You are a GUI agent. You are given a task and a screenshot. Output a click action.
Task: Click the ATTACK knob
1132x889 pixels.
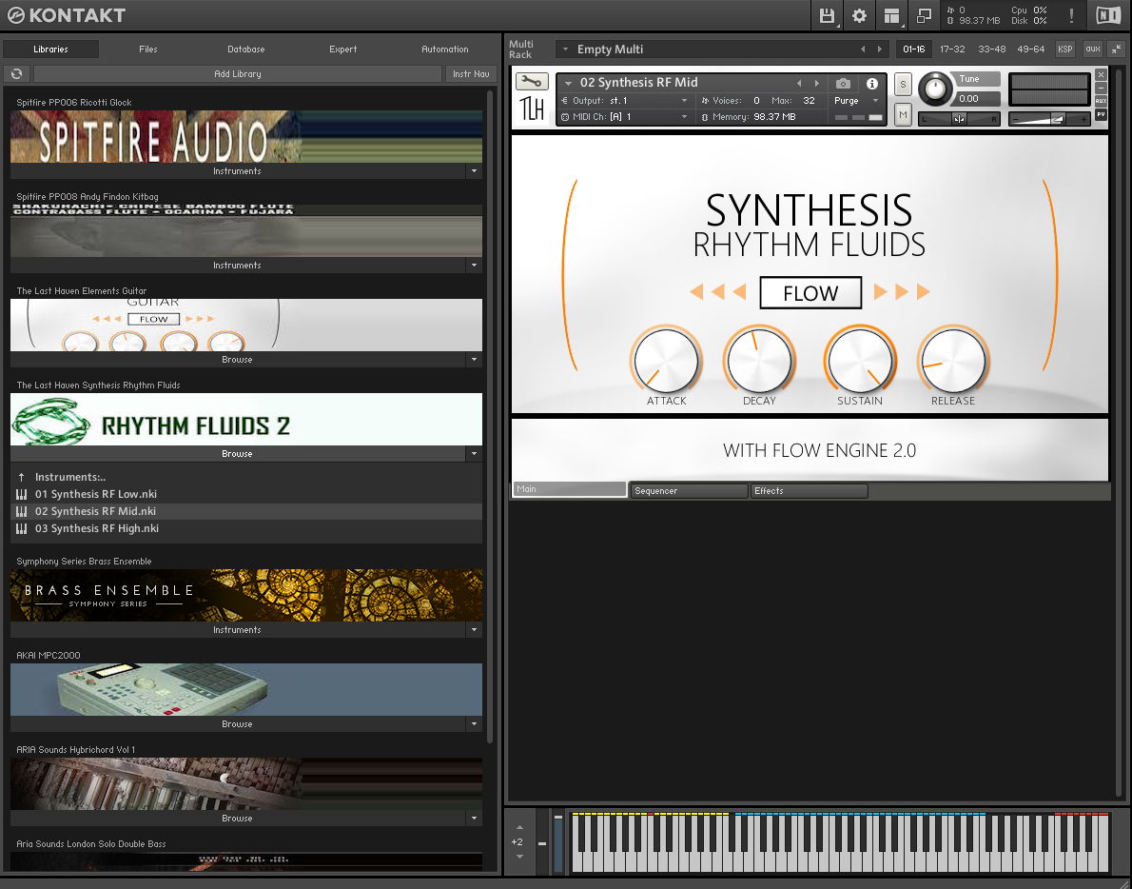point(666,361)
